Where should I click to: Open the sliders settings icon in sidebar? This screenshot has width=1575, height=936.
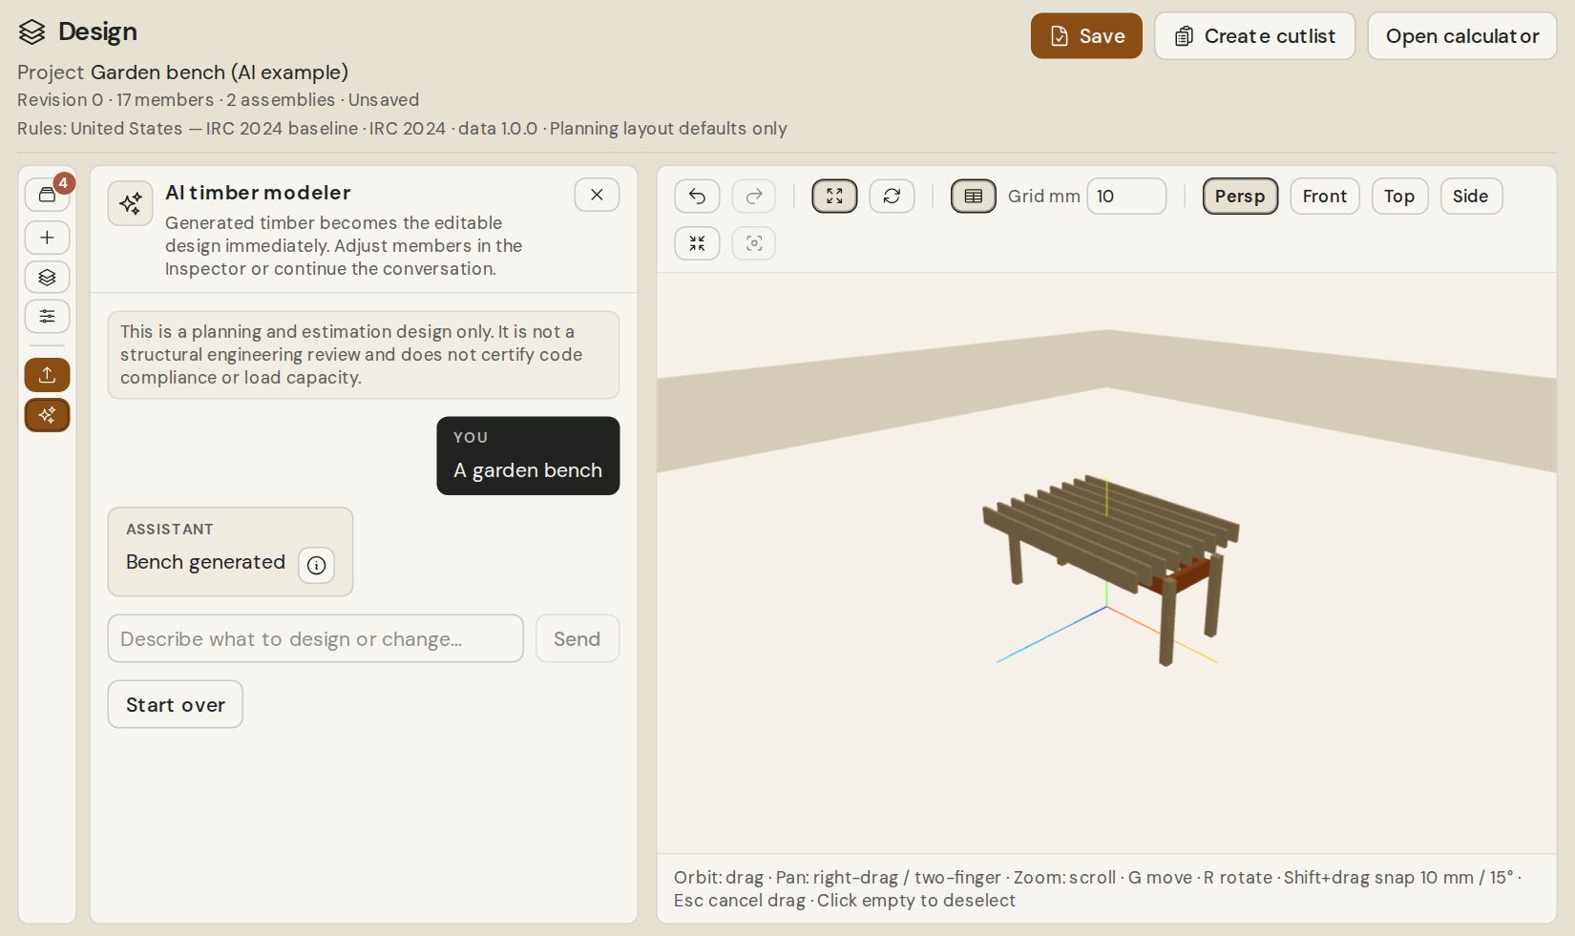47,317
